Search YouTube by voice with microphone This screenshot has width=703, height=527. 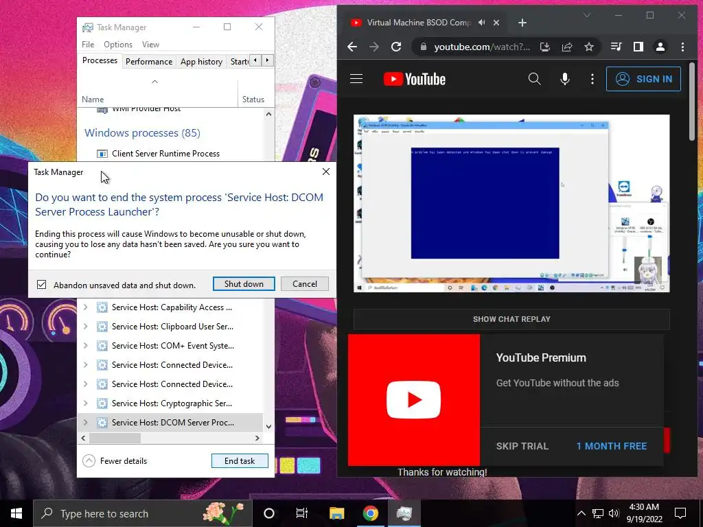565,80
